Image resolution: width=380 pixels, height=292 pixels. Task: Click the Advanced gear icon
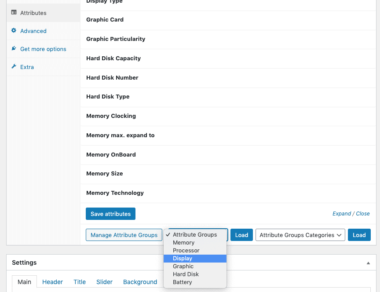tap(14, 31)
